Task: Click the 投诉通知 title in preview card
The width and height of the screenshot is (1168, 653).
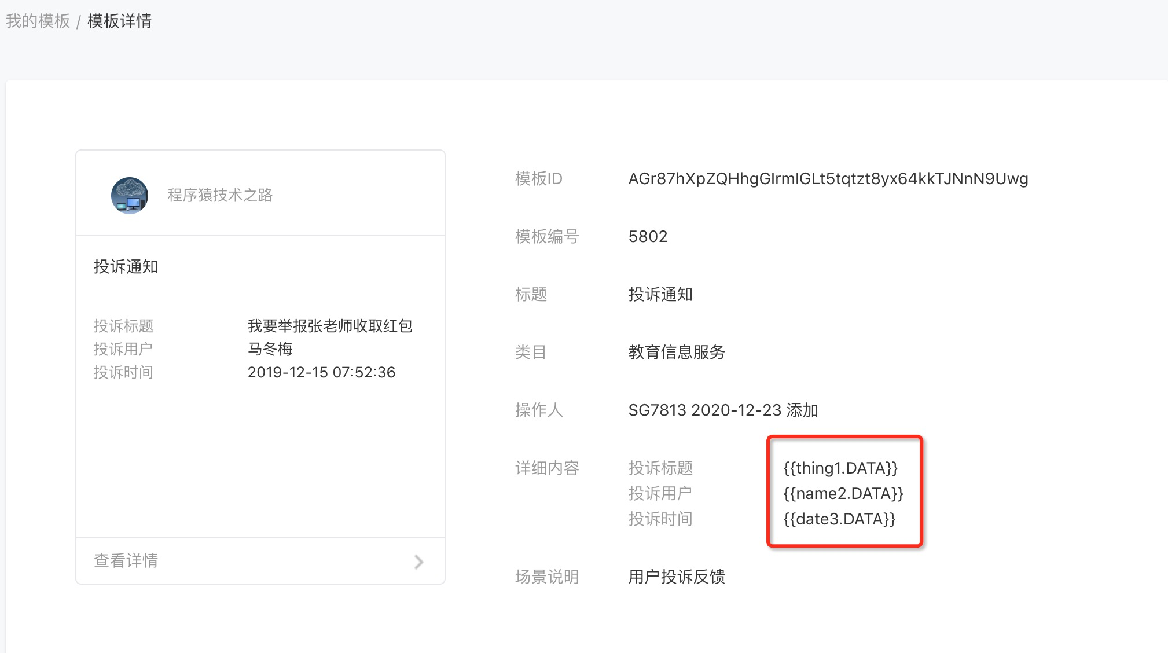Action: click(x=126, y=267)
